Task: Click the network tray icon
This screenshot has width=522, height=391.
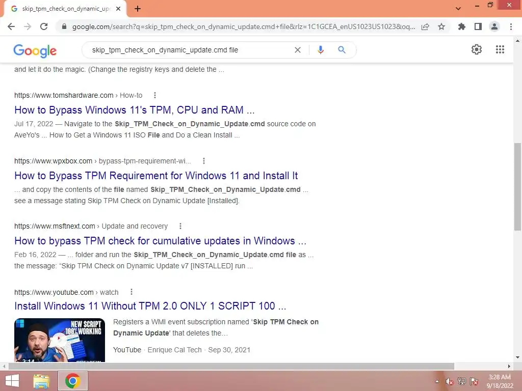Action: click(462, 381)
